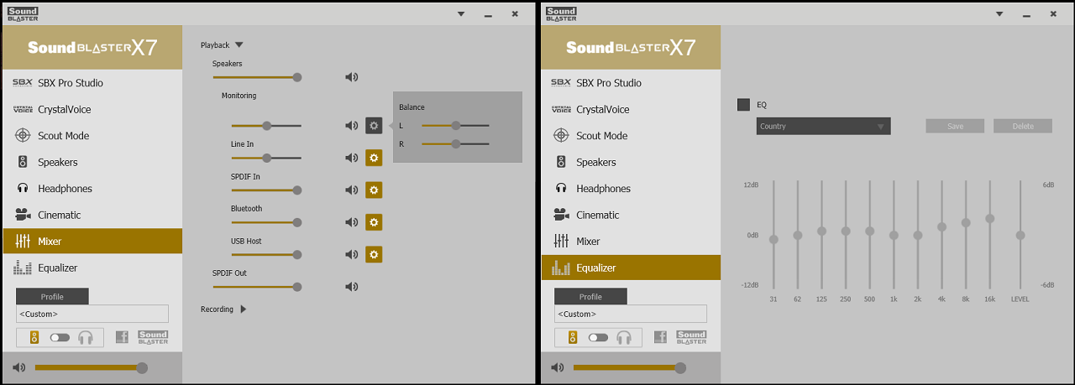
Task: Open USB Host gear settings
Action: [374, 254]
